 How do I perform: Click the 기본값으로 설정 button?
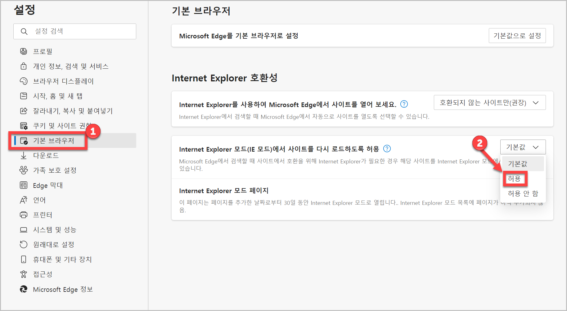click(x=517, y=36)
